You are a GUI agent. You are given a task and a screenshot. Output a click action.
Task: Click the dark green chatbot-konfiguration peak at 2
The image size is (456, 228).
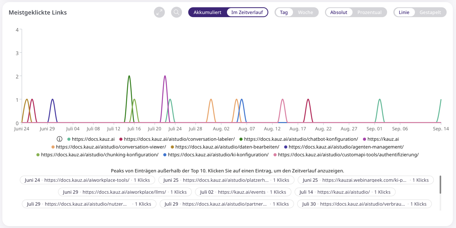[x=129, y=76]
